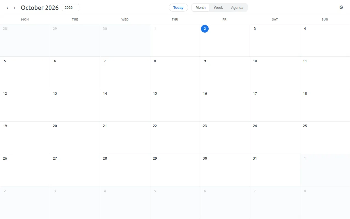This screenshot has height=219, width=350.
Task: Select October 14 day cell
Action: tap(125, 105)
